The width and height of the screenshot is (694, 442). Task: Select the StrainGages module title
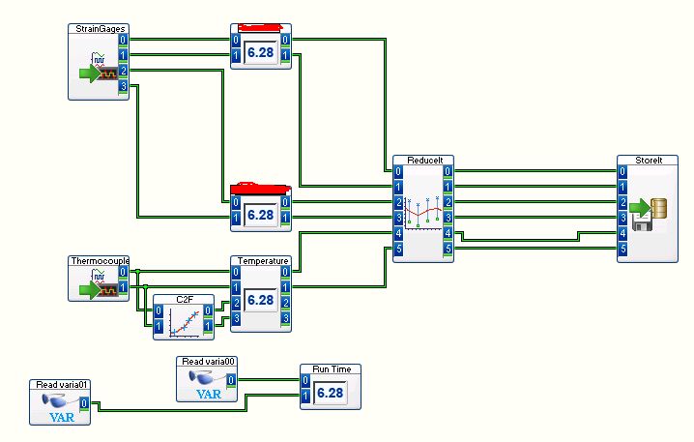(x=100, y=29)
